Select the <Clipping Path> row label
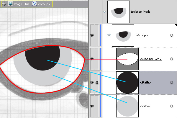 click(151, 59)
